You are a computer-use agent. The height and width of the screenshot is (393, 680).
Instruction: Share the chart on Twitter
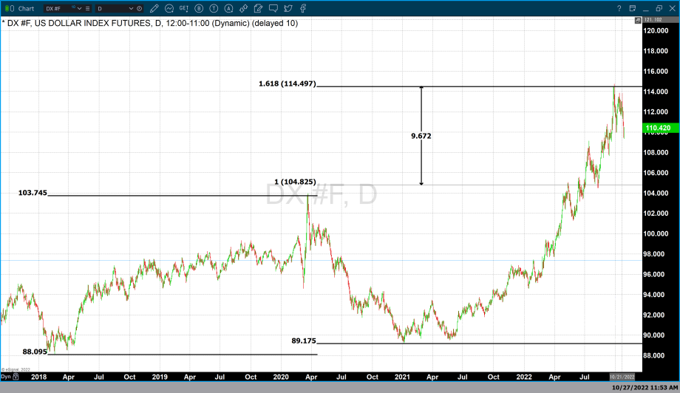288,8
